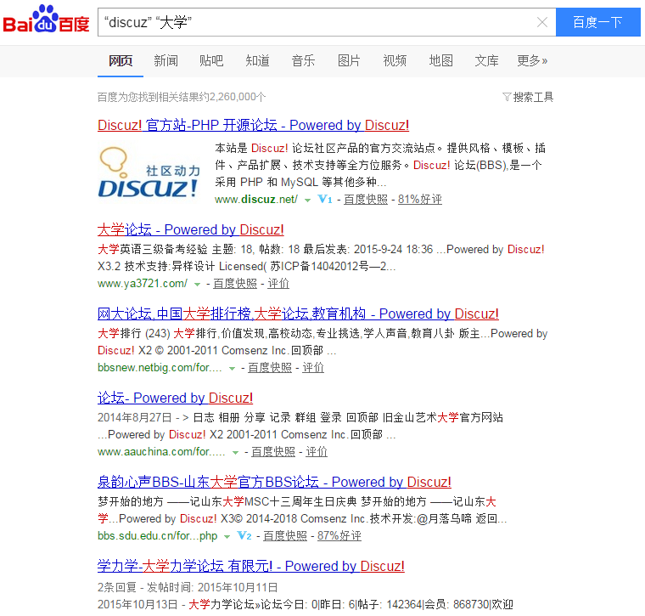Image resolution: width=645 pixels, height=616 pixels.
Task: Open 百度快照 for bbsnew.netbig.com result
Action: coord(270,367)
